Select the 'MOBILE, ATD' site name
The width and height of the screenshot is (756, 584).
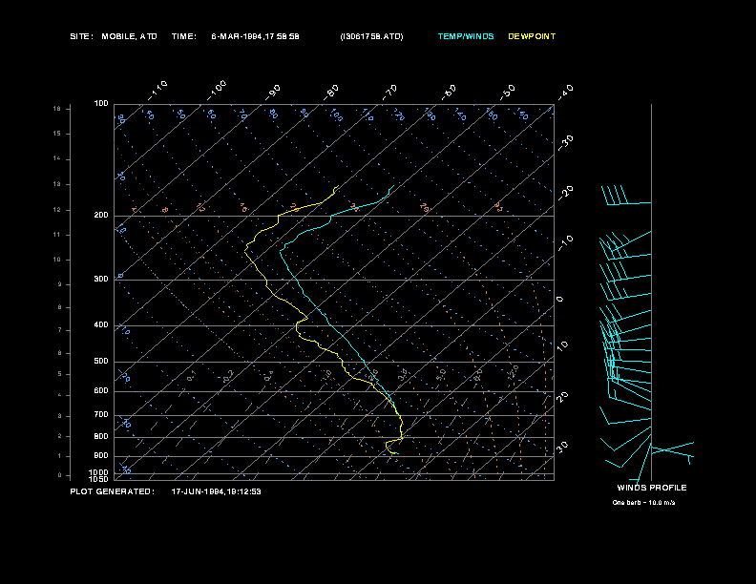[x=129, y=36]
